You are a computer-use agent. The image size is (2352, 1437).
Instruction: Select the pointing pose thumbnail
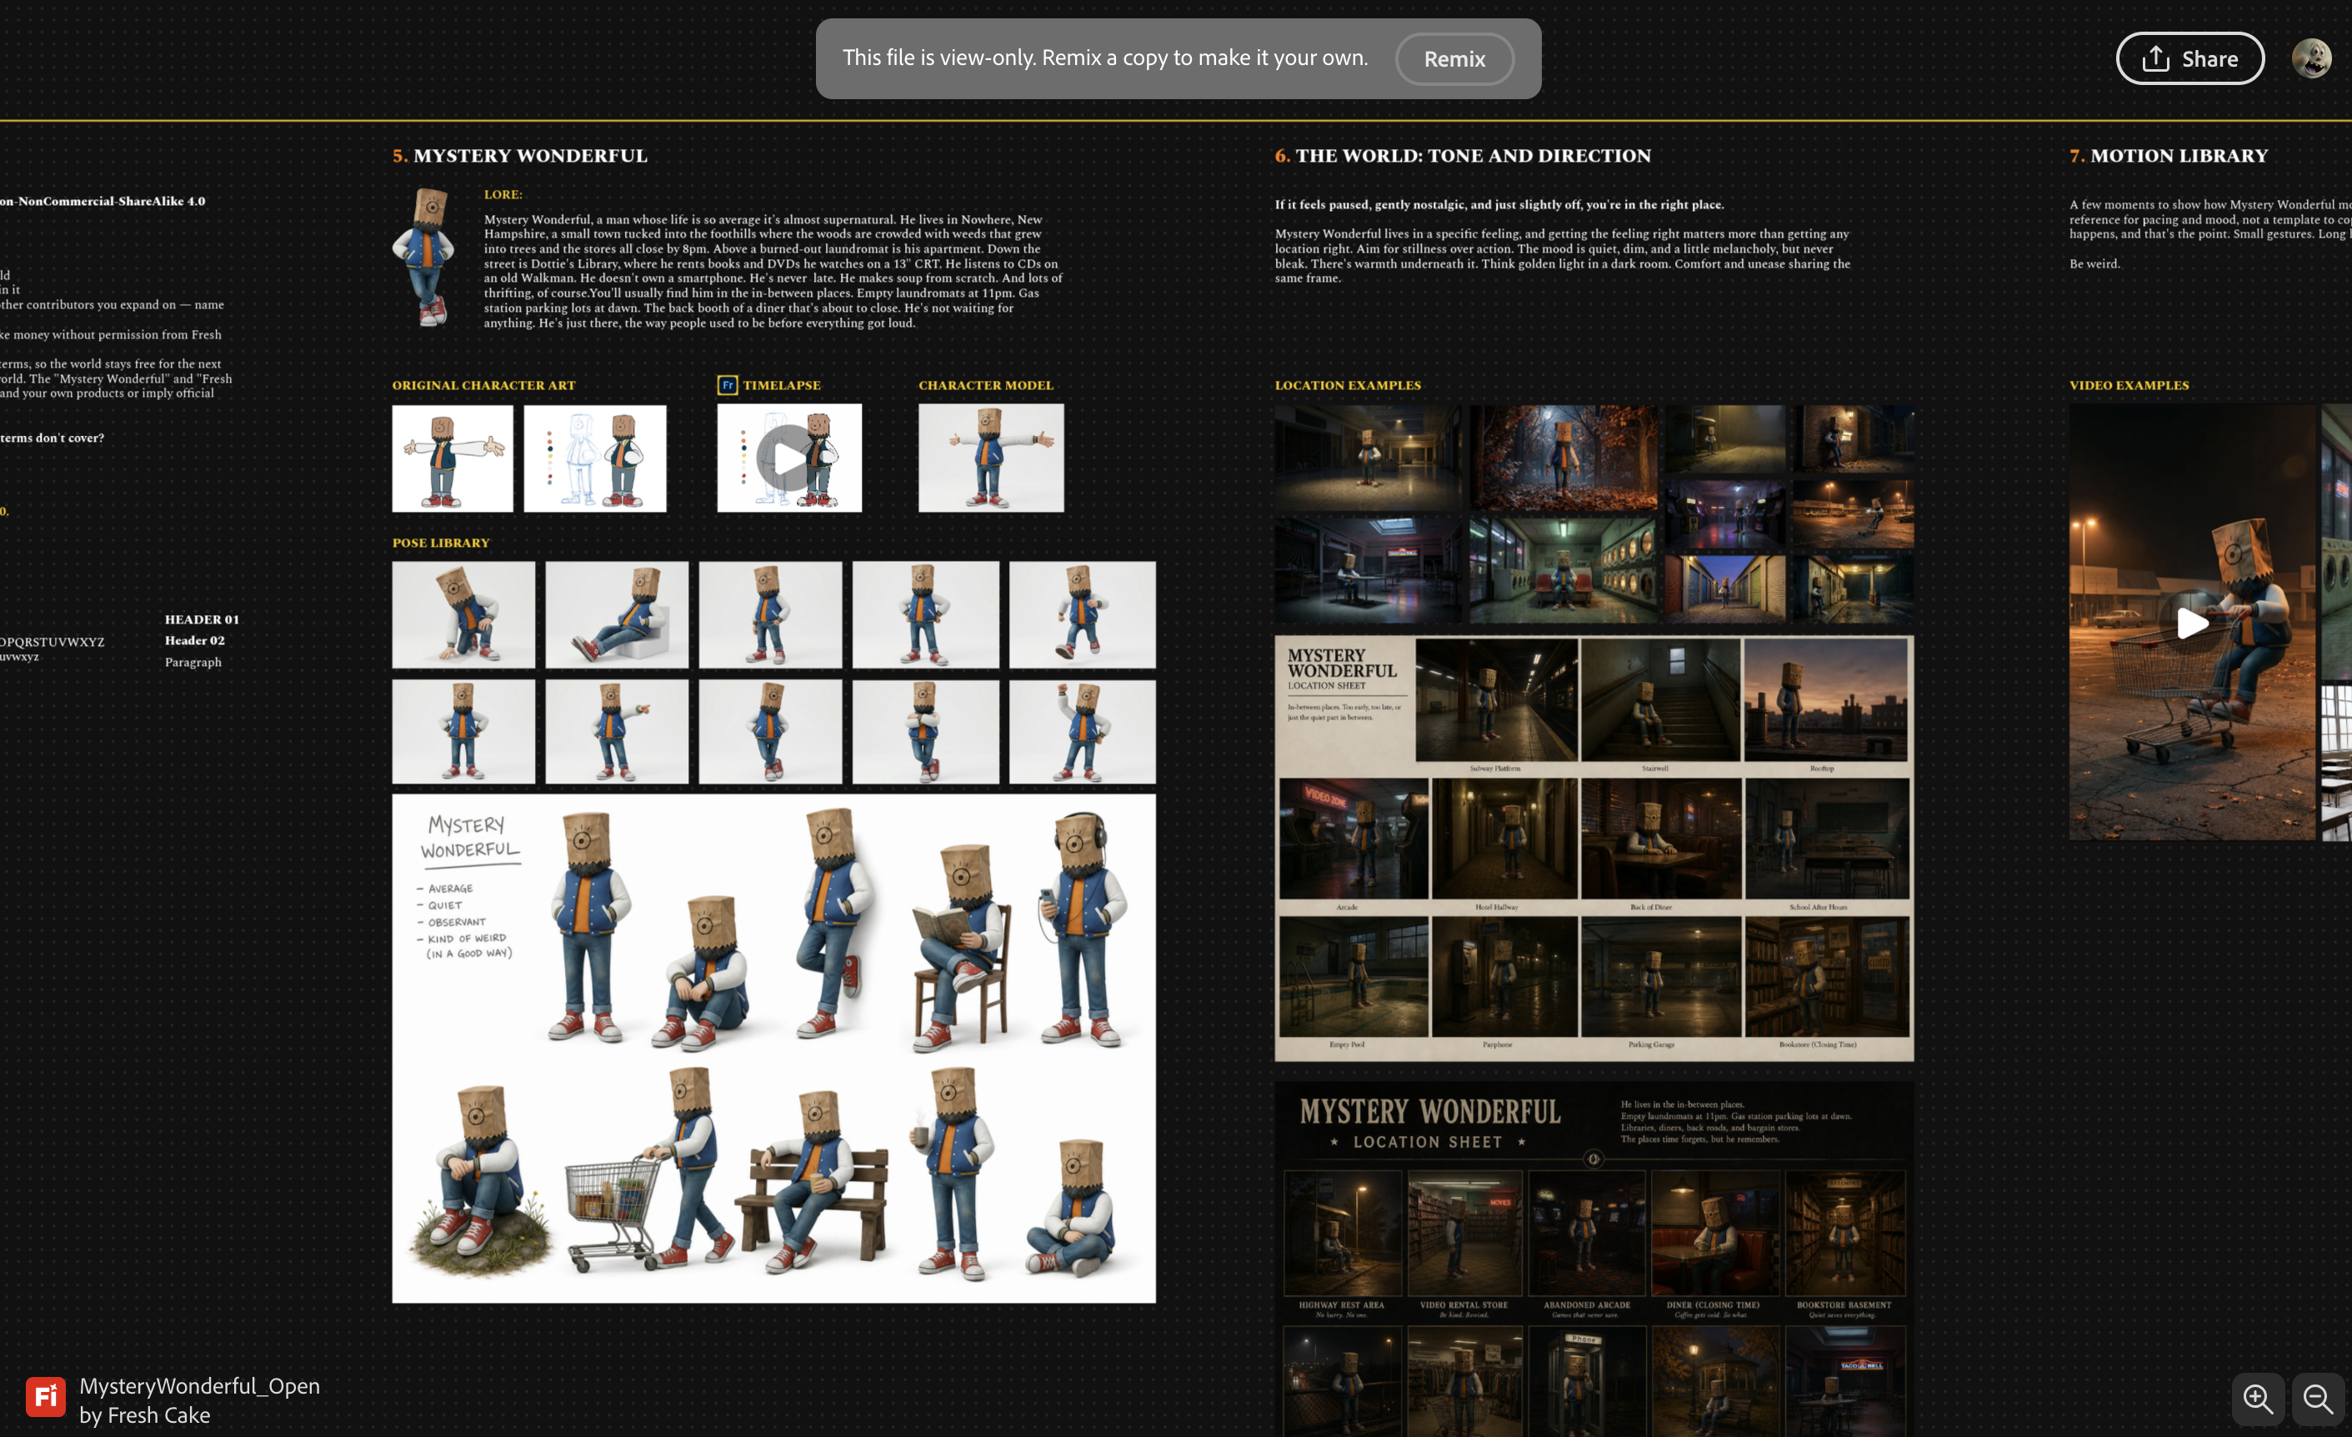pyautogui.click(x=617, y=731)
